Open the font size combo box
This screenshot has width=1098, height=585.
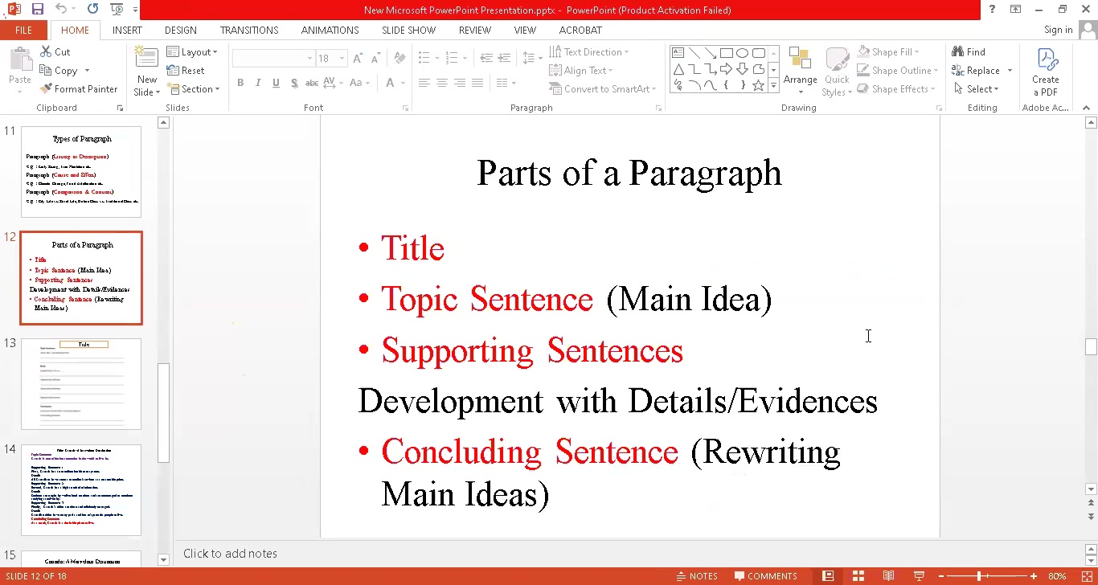[331, 59]
